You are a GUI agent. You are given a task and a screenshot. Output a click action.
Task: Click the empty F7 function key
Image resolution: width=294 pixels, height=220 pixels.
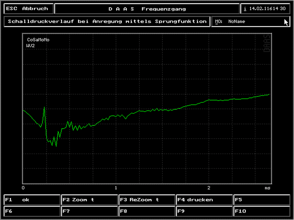pos(89,211)
